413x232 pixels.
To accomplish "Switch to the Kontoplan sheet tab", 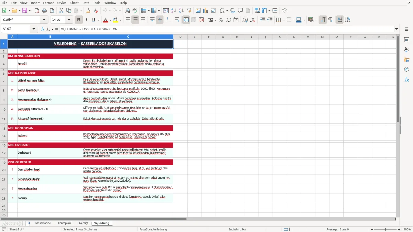I will [x=64, y=223].
